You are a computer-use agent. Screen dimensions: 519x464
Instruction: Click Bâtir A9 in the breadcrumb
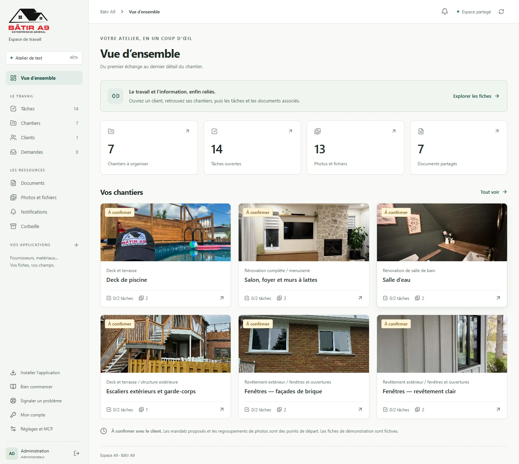[108, 12]
